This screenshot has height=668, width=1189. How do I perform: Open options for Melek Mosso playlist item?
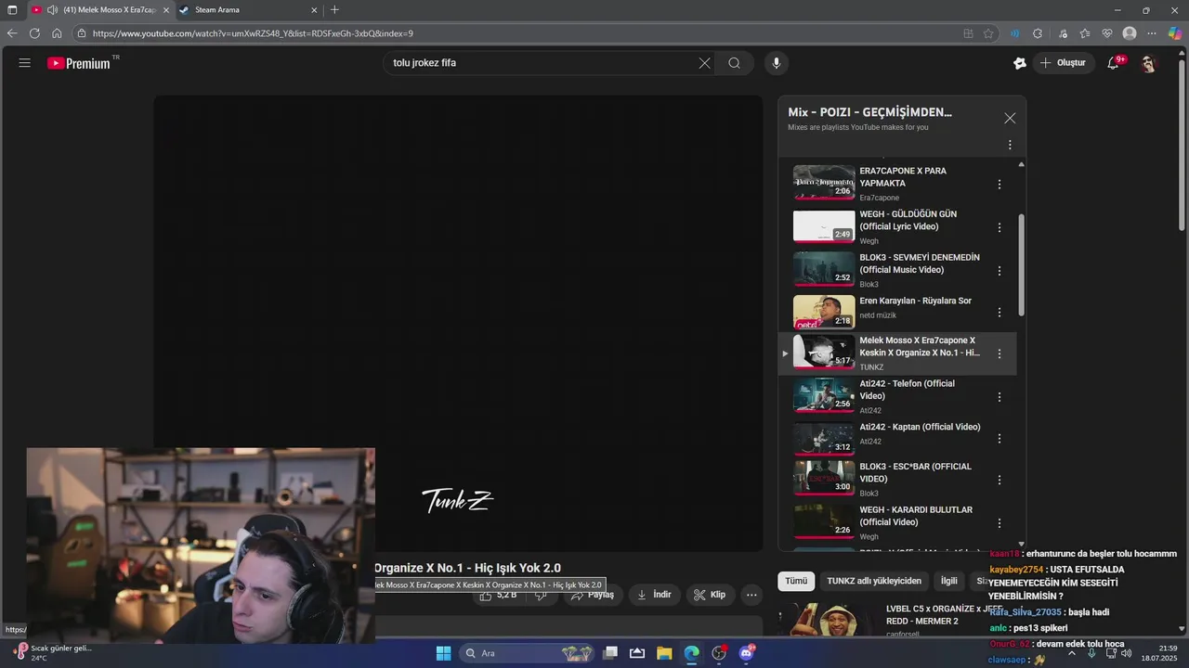[x=1000, y=353]
